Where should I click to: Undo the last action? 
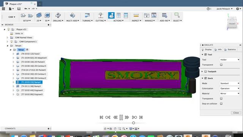[x=26, y=9]
